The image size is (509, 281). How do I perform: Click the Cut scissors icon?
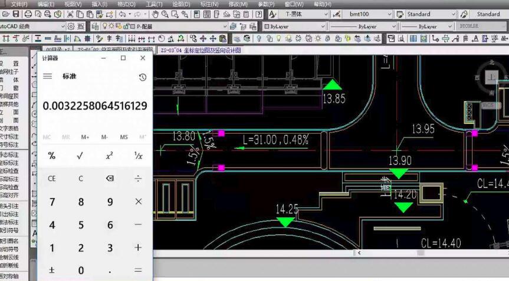coord(70,14)
